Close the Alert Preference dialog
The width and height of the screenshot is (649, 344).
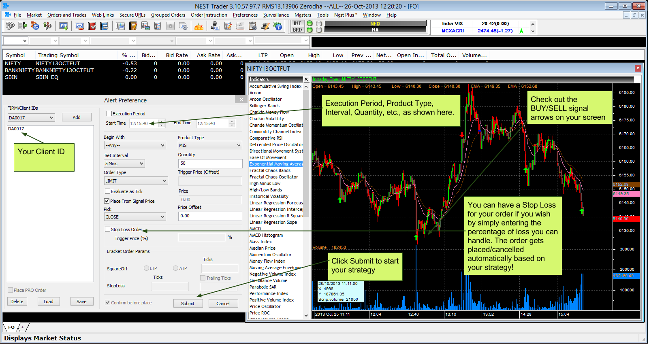coord(241,100)
